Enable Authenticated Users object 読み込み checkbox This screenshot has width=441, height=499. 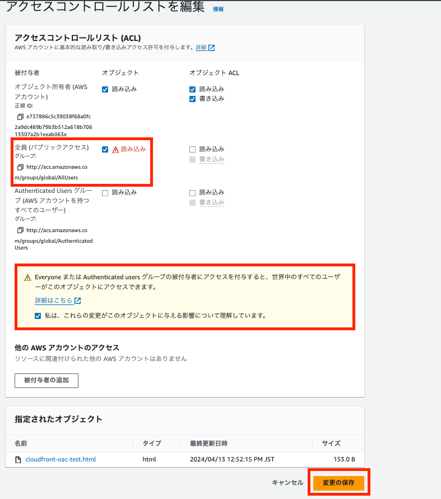pos(105,193)
